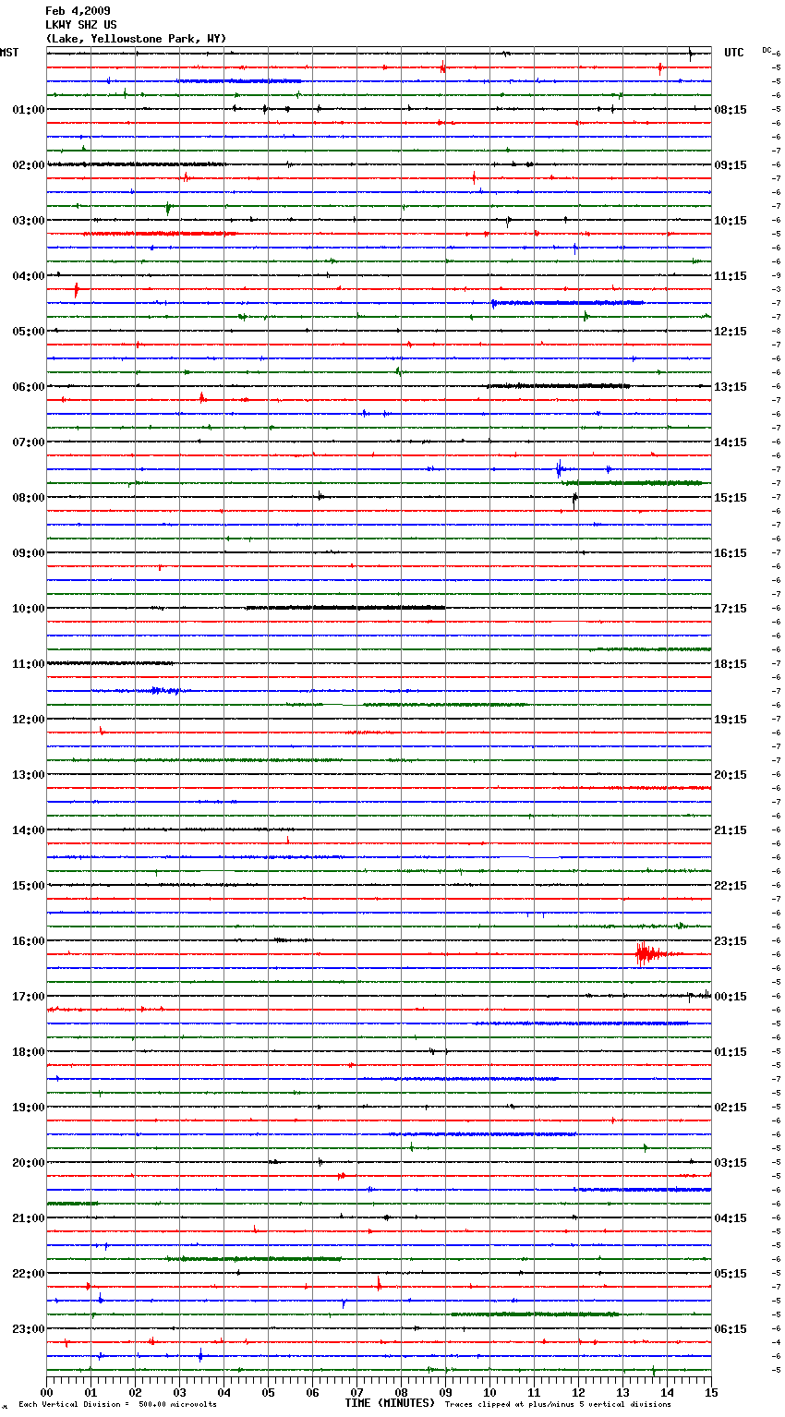Click the 03:15 UTC time label
785x1417 pixels.
click(731, 1163)
